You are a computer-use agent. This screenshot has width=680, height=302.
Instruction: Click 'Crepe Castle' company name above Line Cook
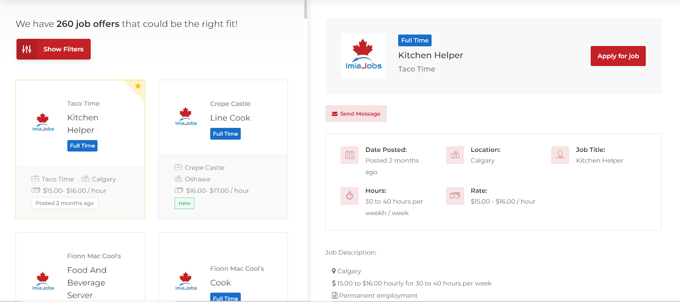[230, 103]
